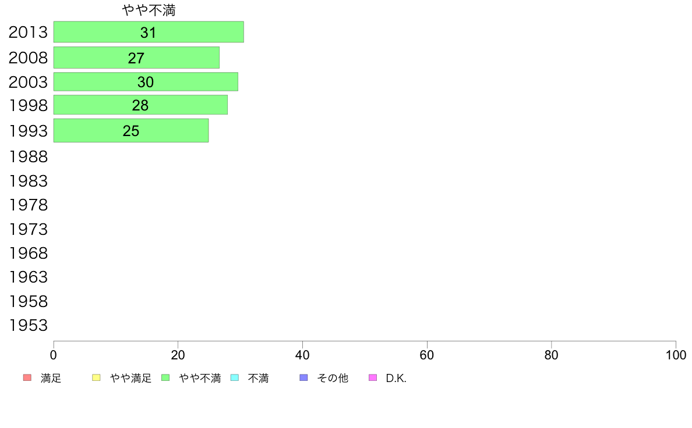Image resolution: width=692 pixels, height=428 pixels.
Task: Select the 2013 bar showing 31
Action: (149, 32)
